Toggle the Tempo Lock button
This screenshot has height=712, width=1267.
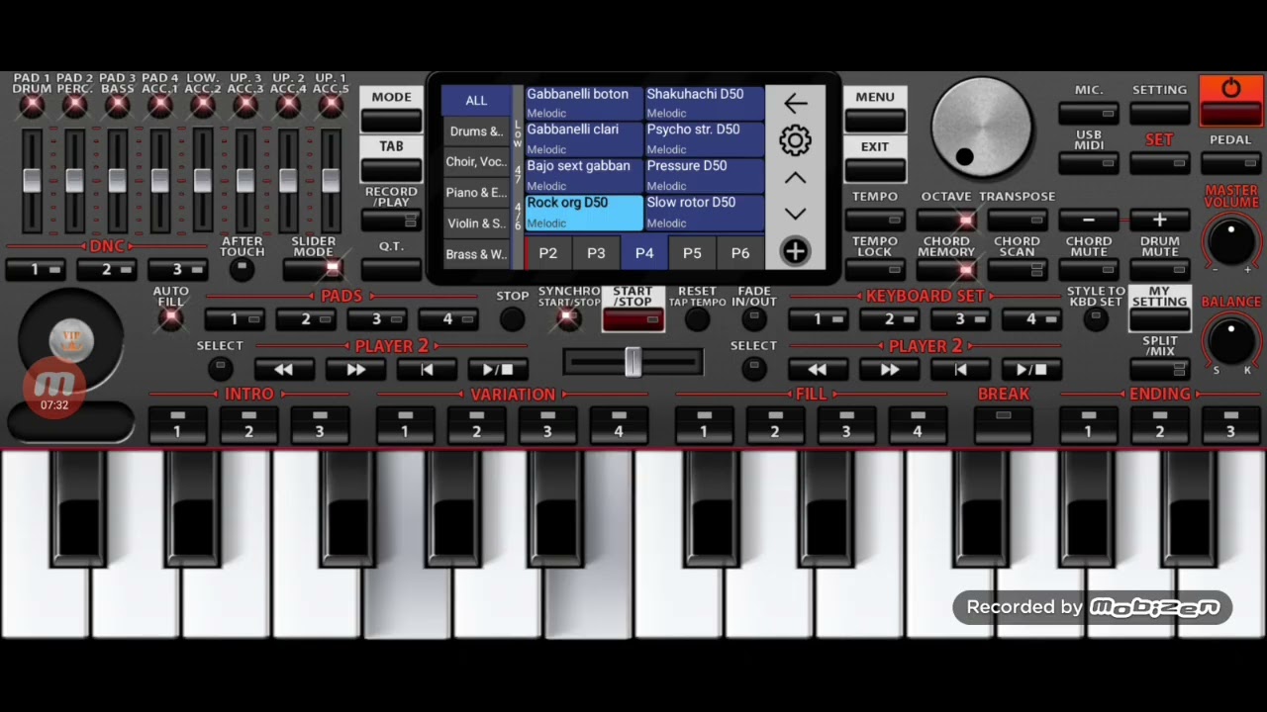(875, 269)
